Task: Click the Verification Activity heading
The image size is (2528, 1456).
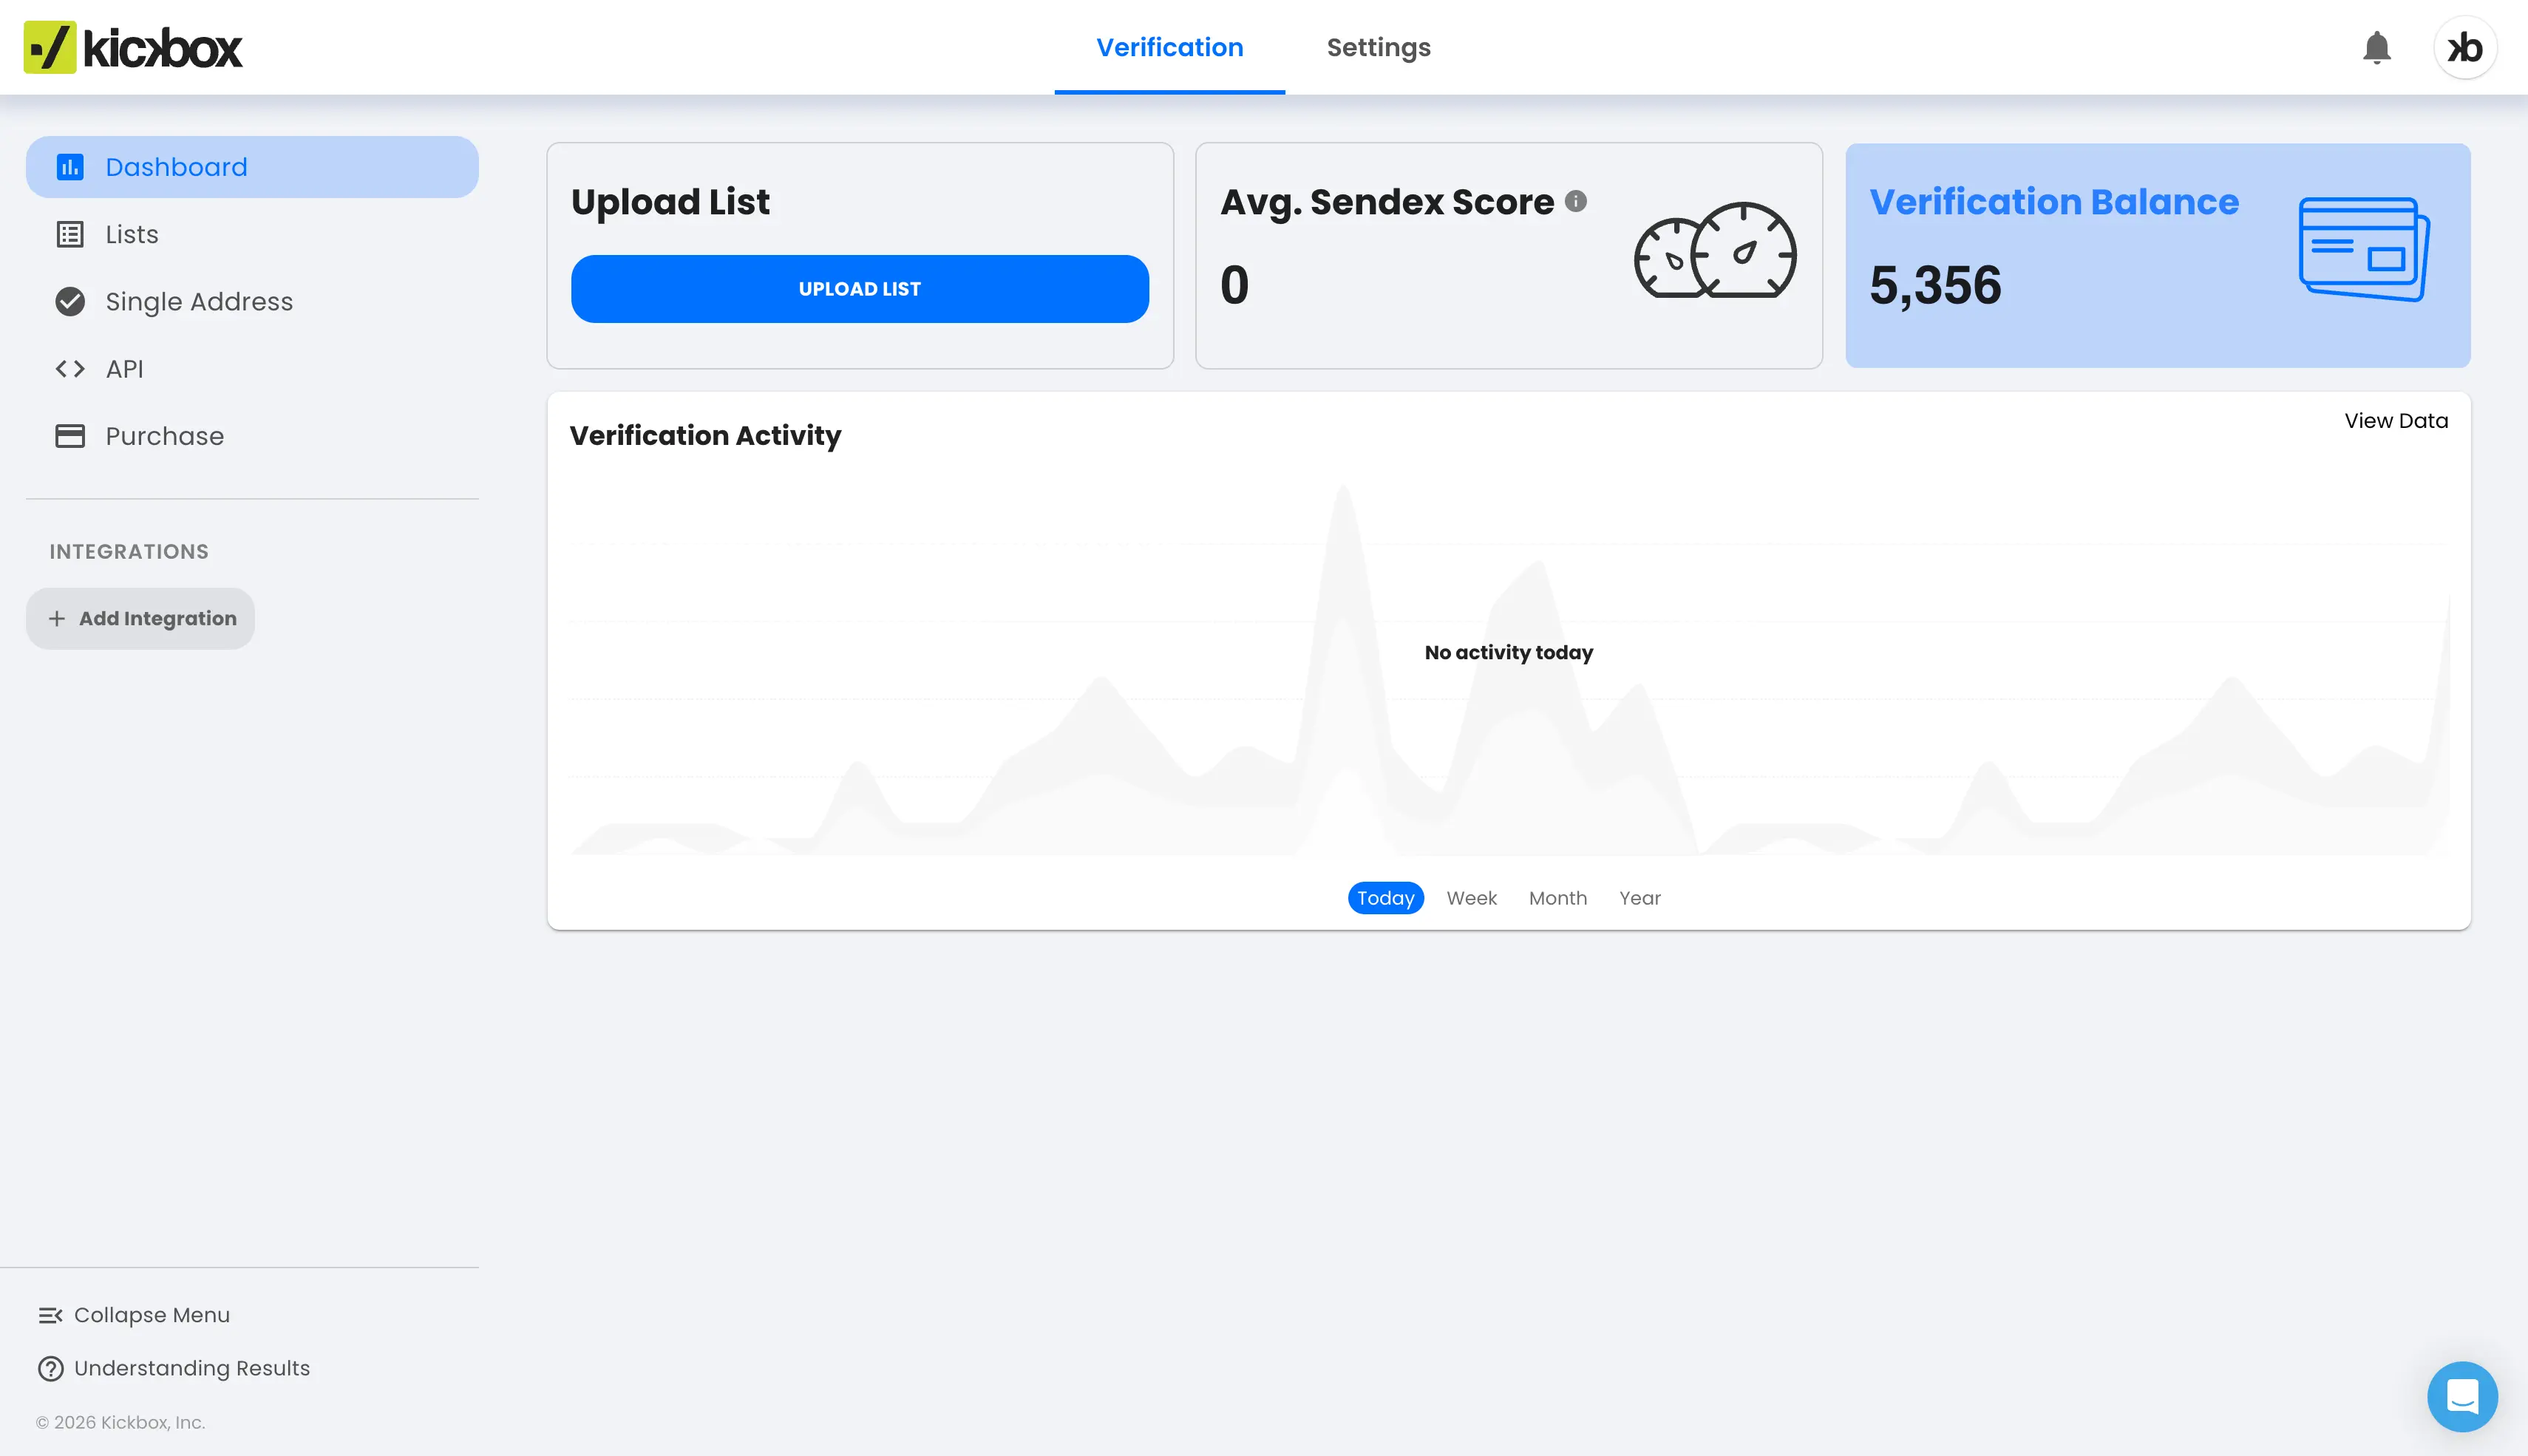Action: click(705, 436)
